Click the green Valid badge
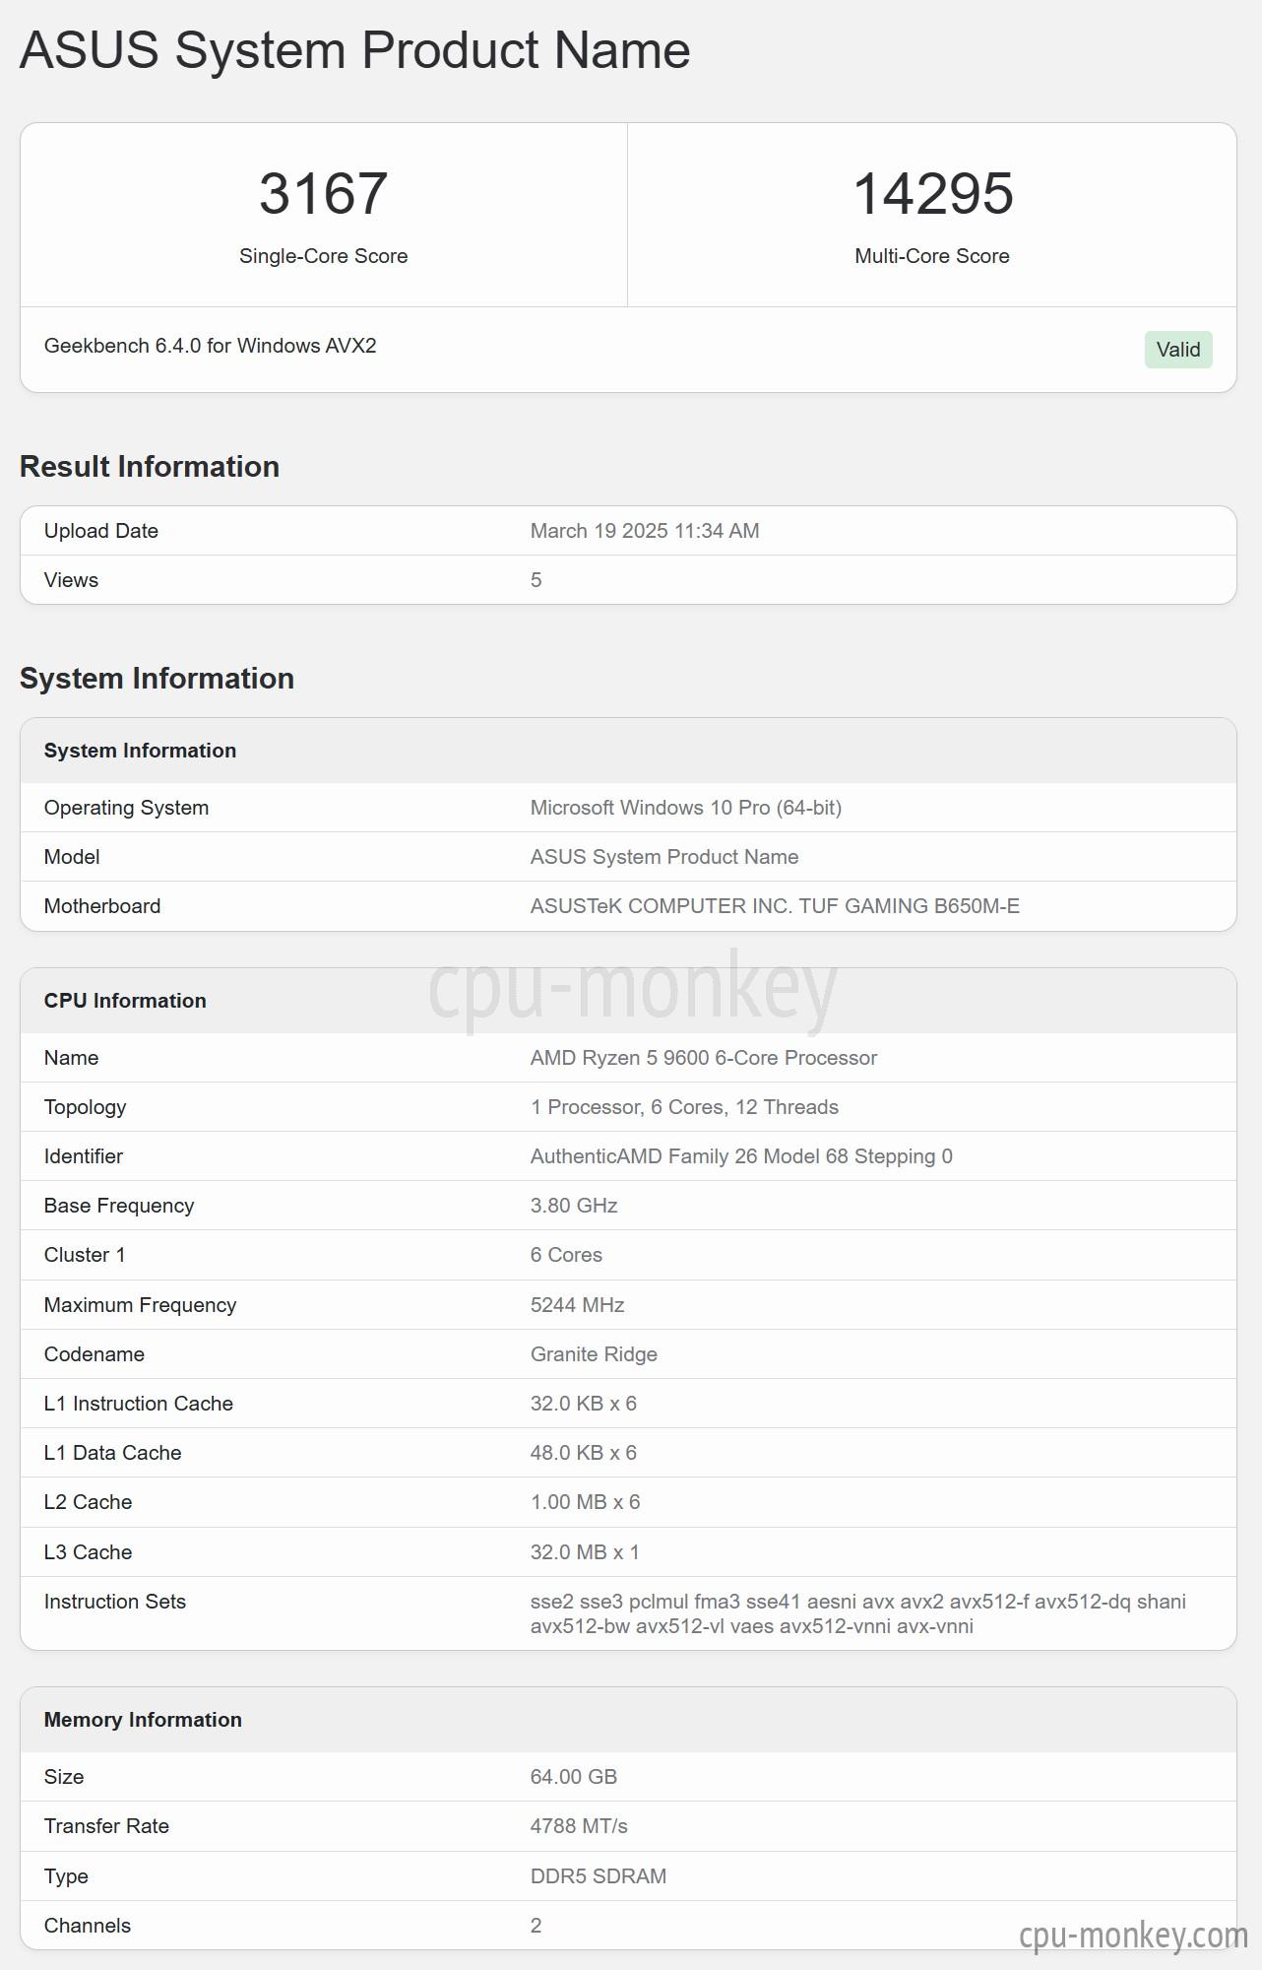The width and height of the screenshot is (1262, 1970). 1178,350
